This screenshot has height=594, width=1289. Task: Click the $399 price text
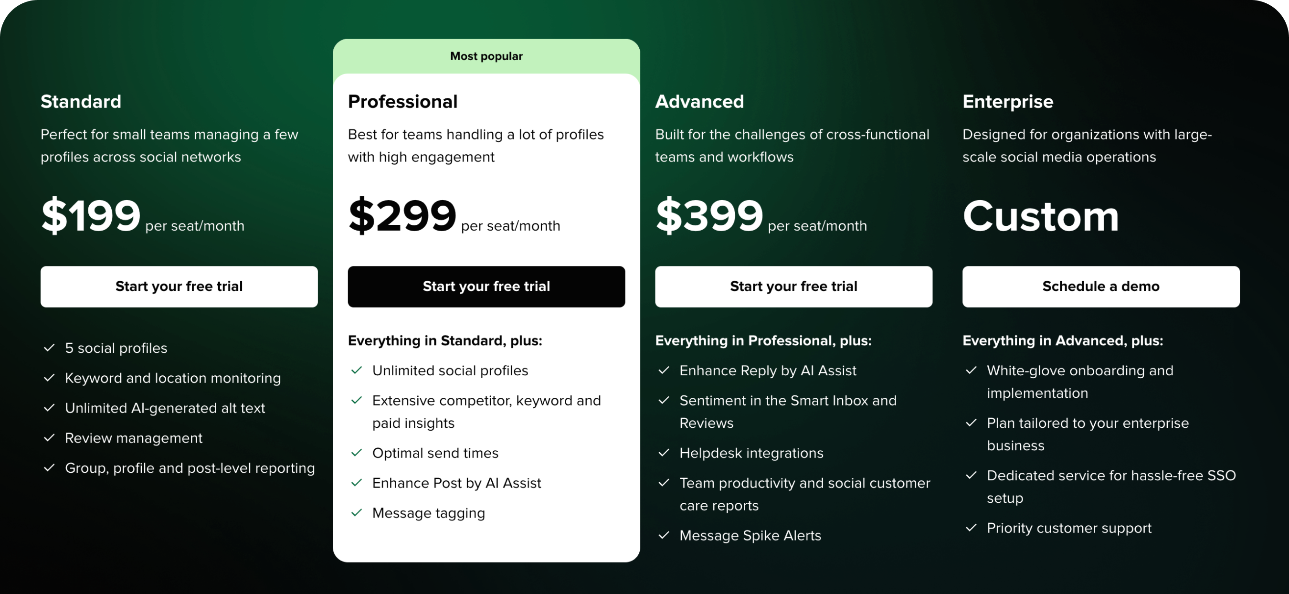[x=708, y=216]
